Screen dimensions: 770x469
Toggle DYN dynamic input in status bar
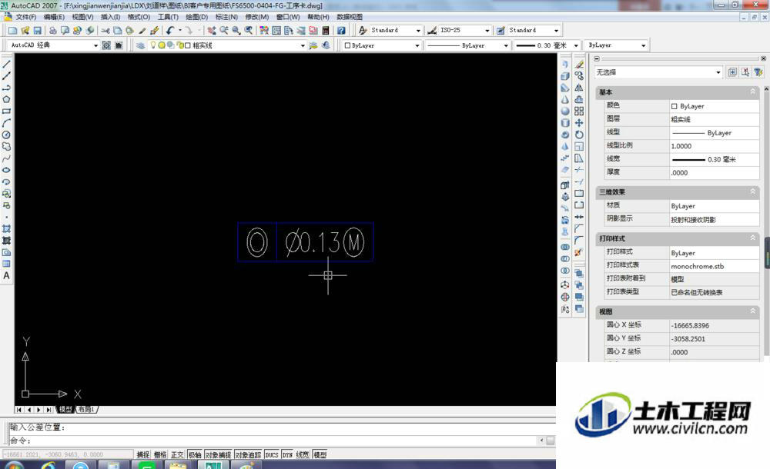(287, 454)
